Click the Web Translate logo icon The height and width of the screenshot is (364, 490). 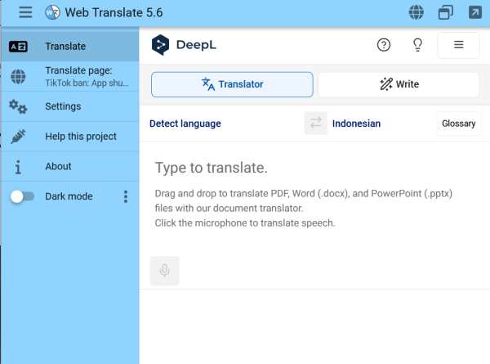pyautogui.click(x=52, y=12)
